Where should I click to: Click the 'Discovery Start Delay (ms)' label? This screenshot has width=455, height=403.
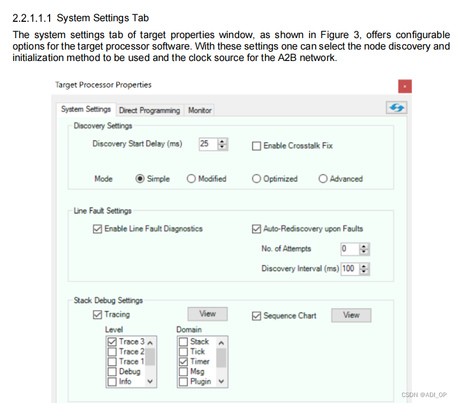point(137,144)
